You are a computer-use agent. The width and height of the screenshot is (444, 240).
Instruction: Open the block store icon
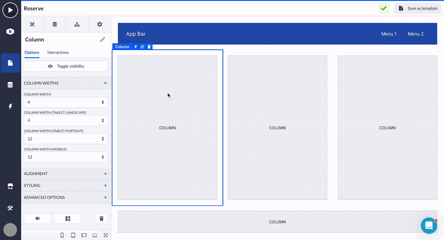click(x=10, y=186)
